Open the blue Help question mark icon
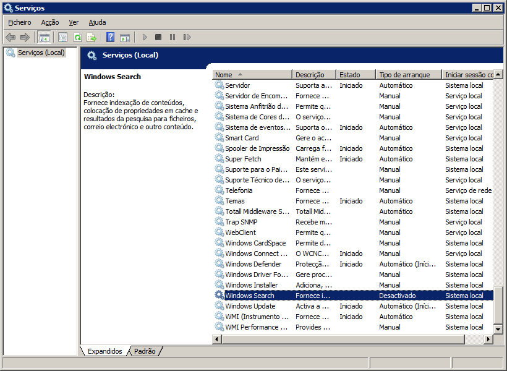The height and width of the screenshot is (371, 507). 110,37
